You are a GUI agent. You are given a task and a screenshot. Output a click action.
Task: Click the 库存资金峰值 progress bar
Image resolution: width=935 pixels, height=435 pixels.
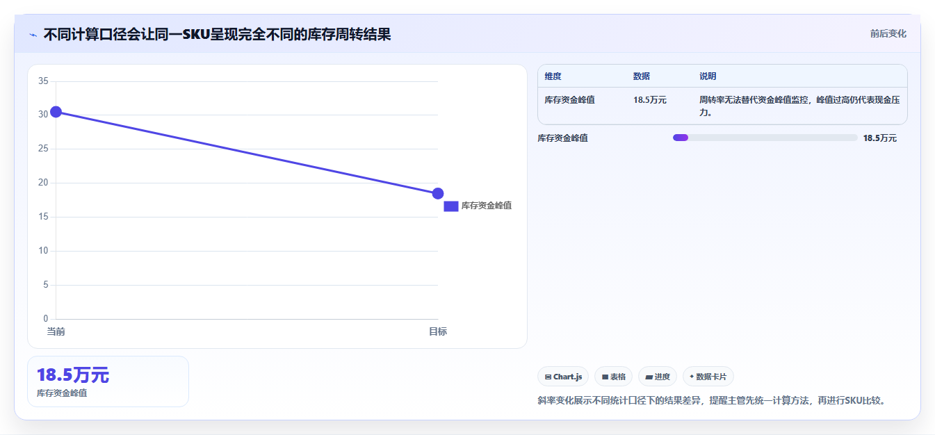(x=765, y=138)
